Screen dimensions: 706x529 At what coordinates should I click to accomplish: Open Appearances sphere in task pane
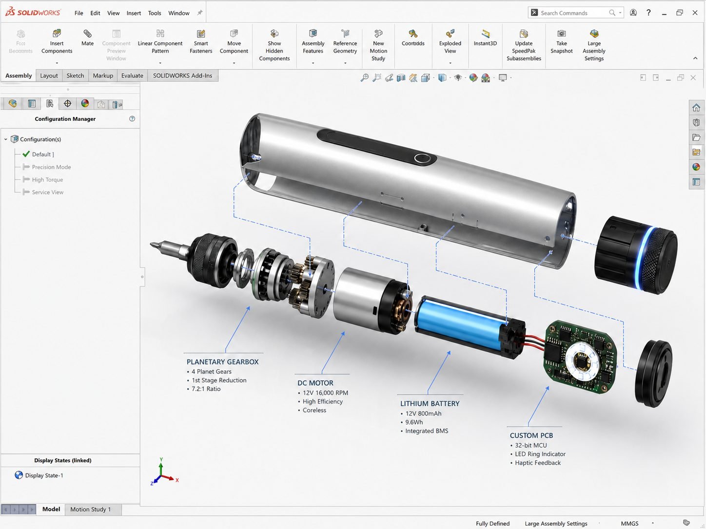(696, 167)
